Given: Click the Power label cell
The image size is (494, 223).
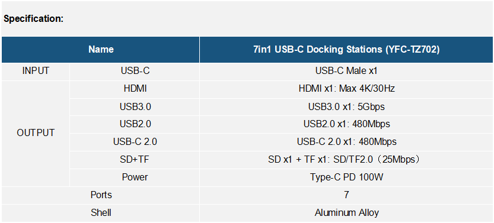Looking at the screenshot, I should coord(135,177).
